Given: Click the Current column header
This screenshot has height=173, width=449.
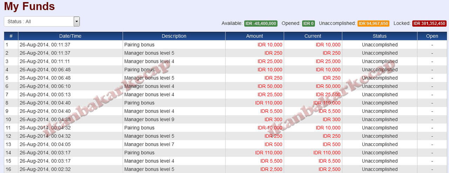Looking at the screenshot, I should tap(313, 36).
